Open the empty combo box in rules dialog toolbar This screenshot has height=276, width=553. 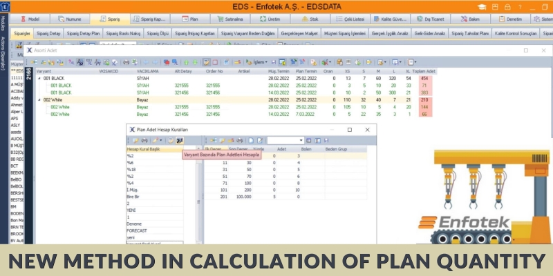285,141
